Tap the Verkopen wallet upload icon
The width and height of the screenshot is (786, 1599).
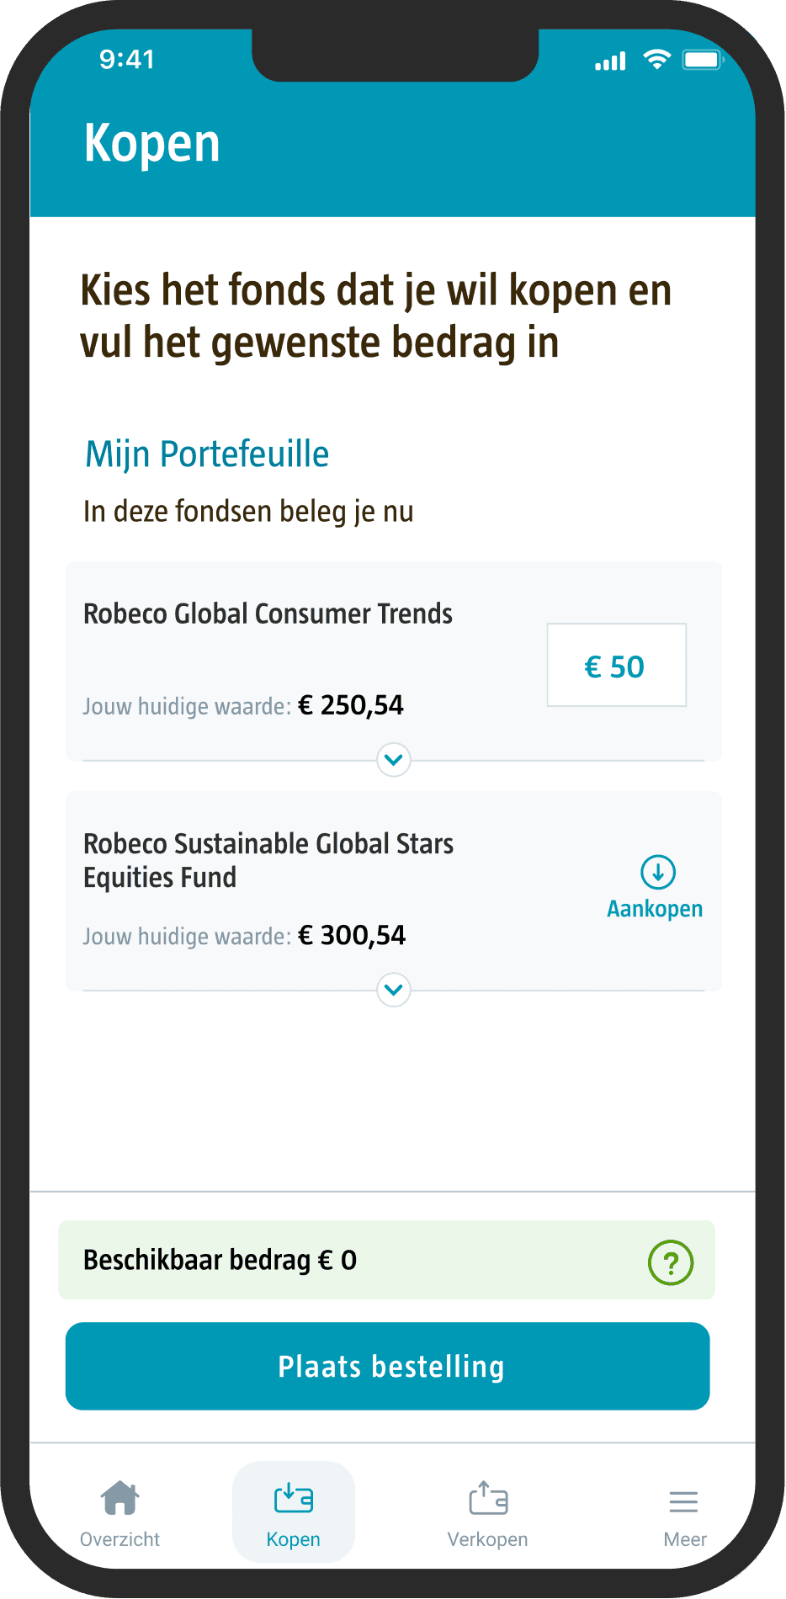[488, 1498]
